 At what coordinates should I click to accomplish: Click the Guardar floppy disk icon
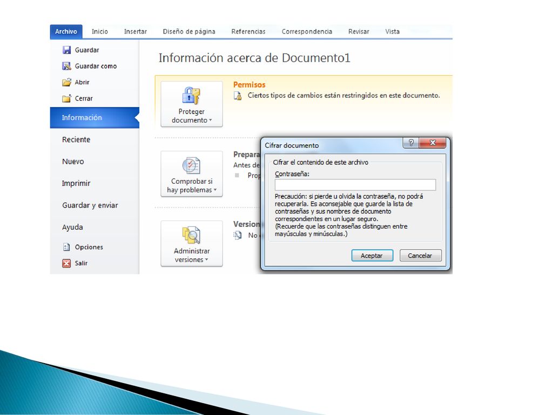pos(66,50)
